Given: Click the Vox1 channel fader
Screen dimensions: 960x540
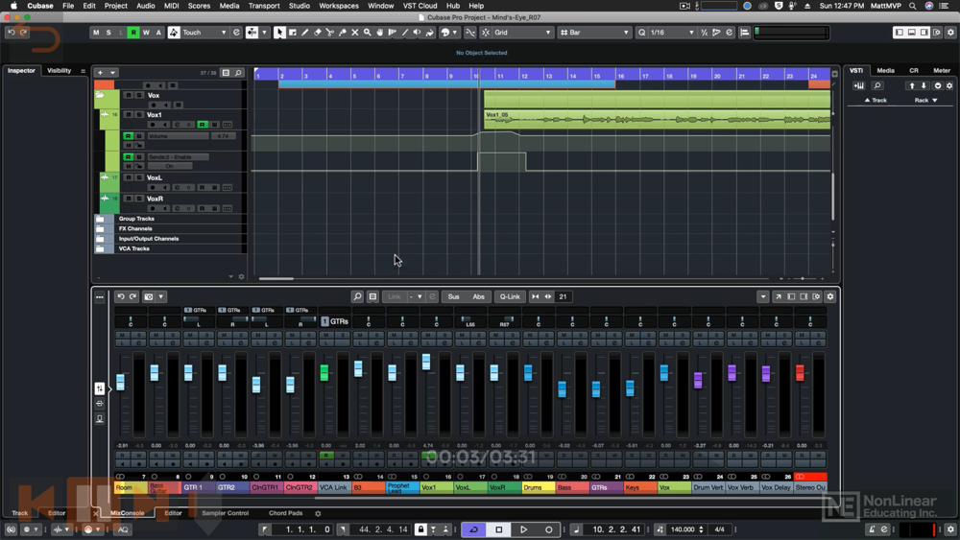Looking at the screenshot, I should [x=426, y=362].
